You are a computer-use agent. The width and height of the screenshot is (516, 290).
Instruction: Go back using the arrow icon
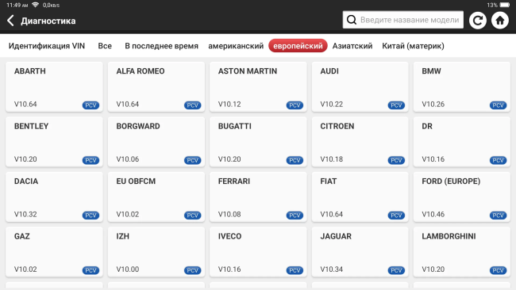click(x=10, y=21)
